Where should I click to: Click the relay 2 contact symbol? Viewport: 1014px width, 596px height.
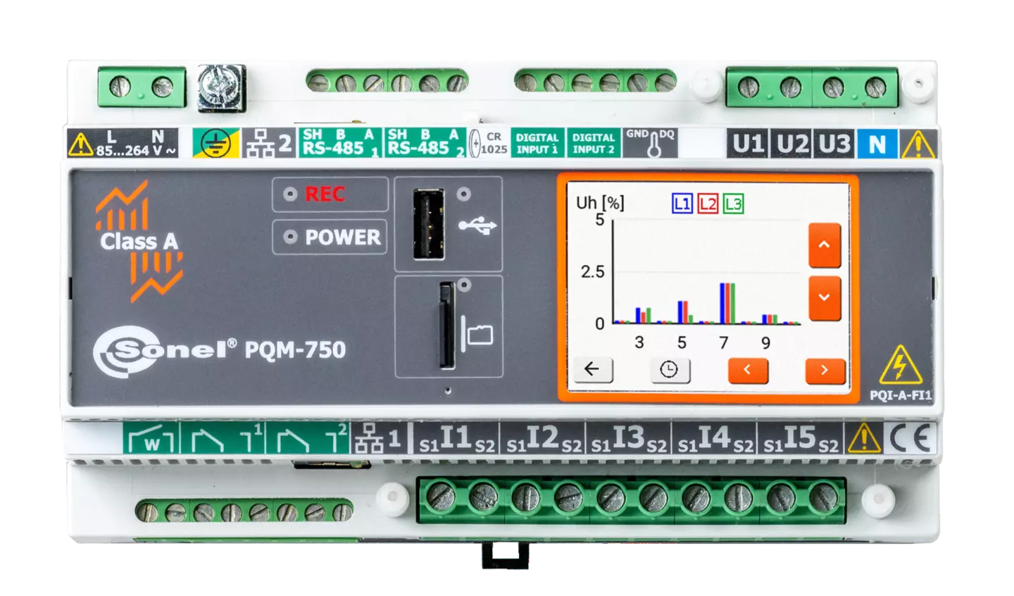point(308,438)
